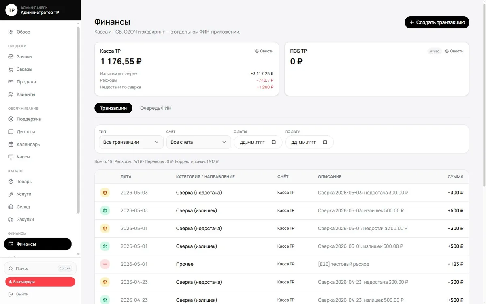Open the calendar picker in ПО ДАТУ field
The width and height of the screenshot is (486, 304).
click(325, 142)
